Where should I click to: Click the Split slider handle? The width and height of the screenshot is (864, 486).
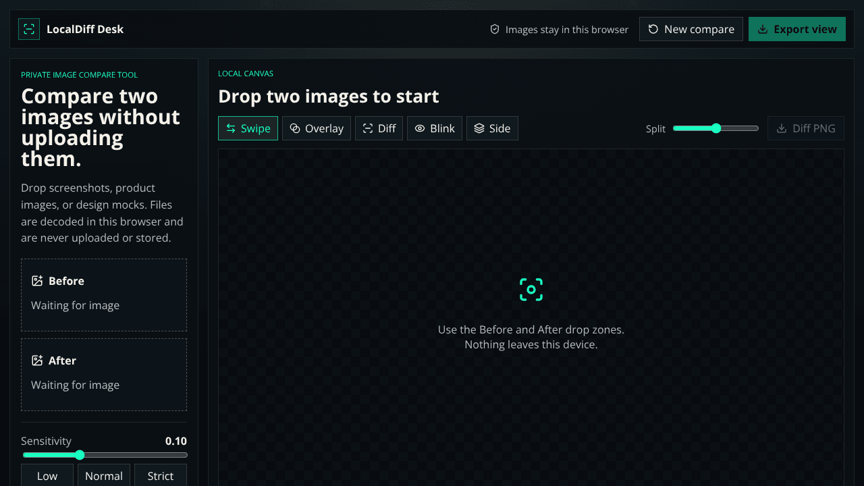pyautogui.click(x=716, y=128)
